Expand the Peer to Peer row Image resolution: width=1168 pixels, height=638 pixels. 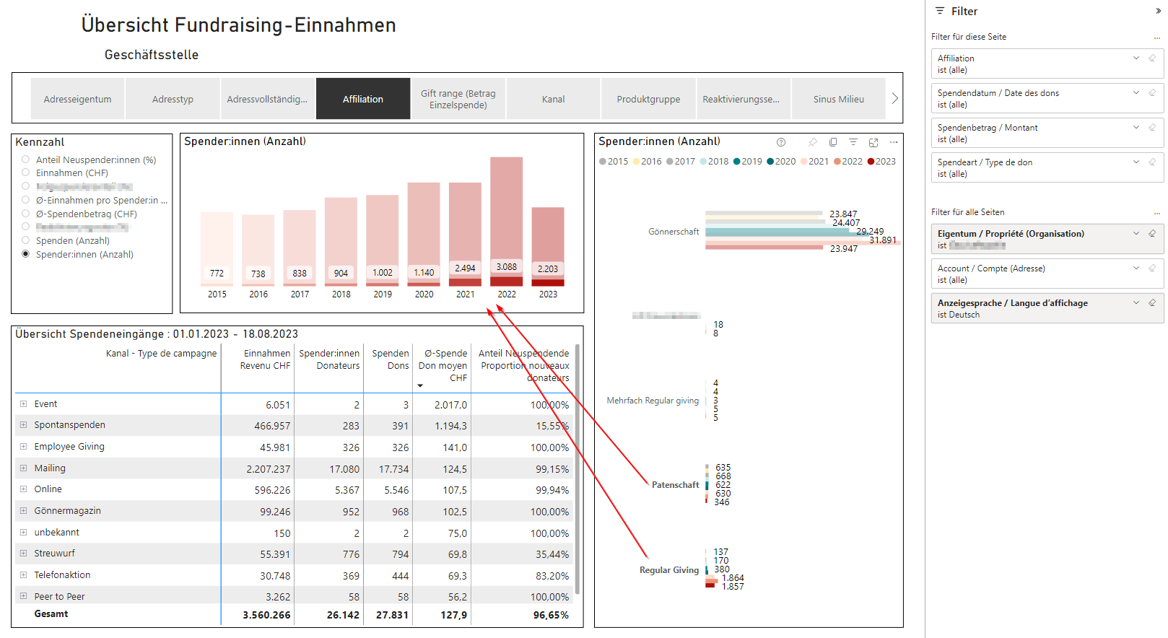pyautogui.click(x=23, y=597)
